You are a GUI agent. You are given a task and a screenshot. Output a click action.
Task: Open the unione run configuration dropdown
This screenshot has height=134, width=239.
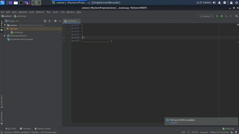tap(206, 16)
